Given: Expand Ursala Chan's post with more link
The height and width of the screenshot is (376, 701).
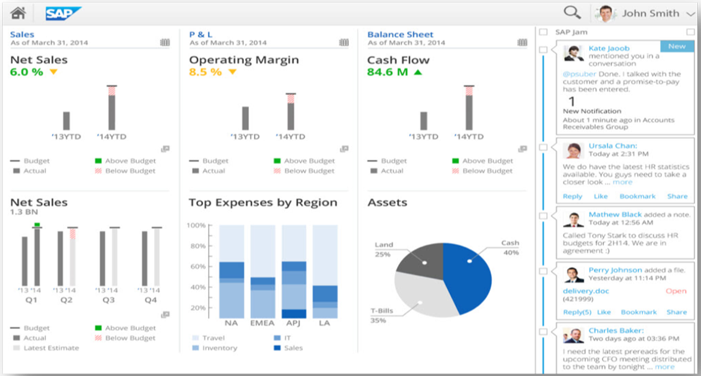Looking at the screenshot, I should [x=622, y=182].
